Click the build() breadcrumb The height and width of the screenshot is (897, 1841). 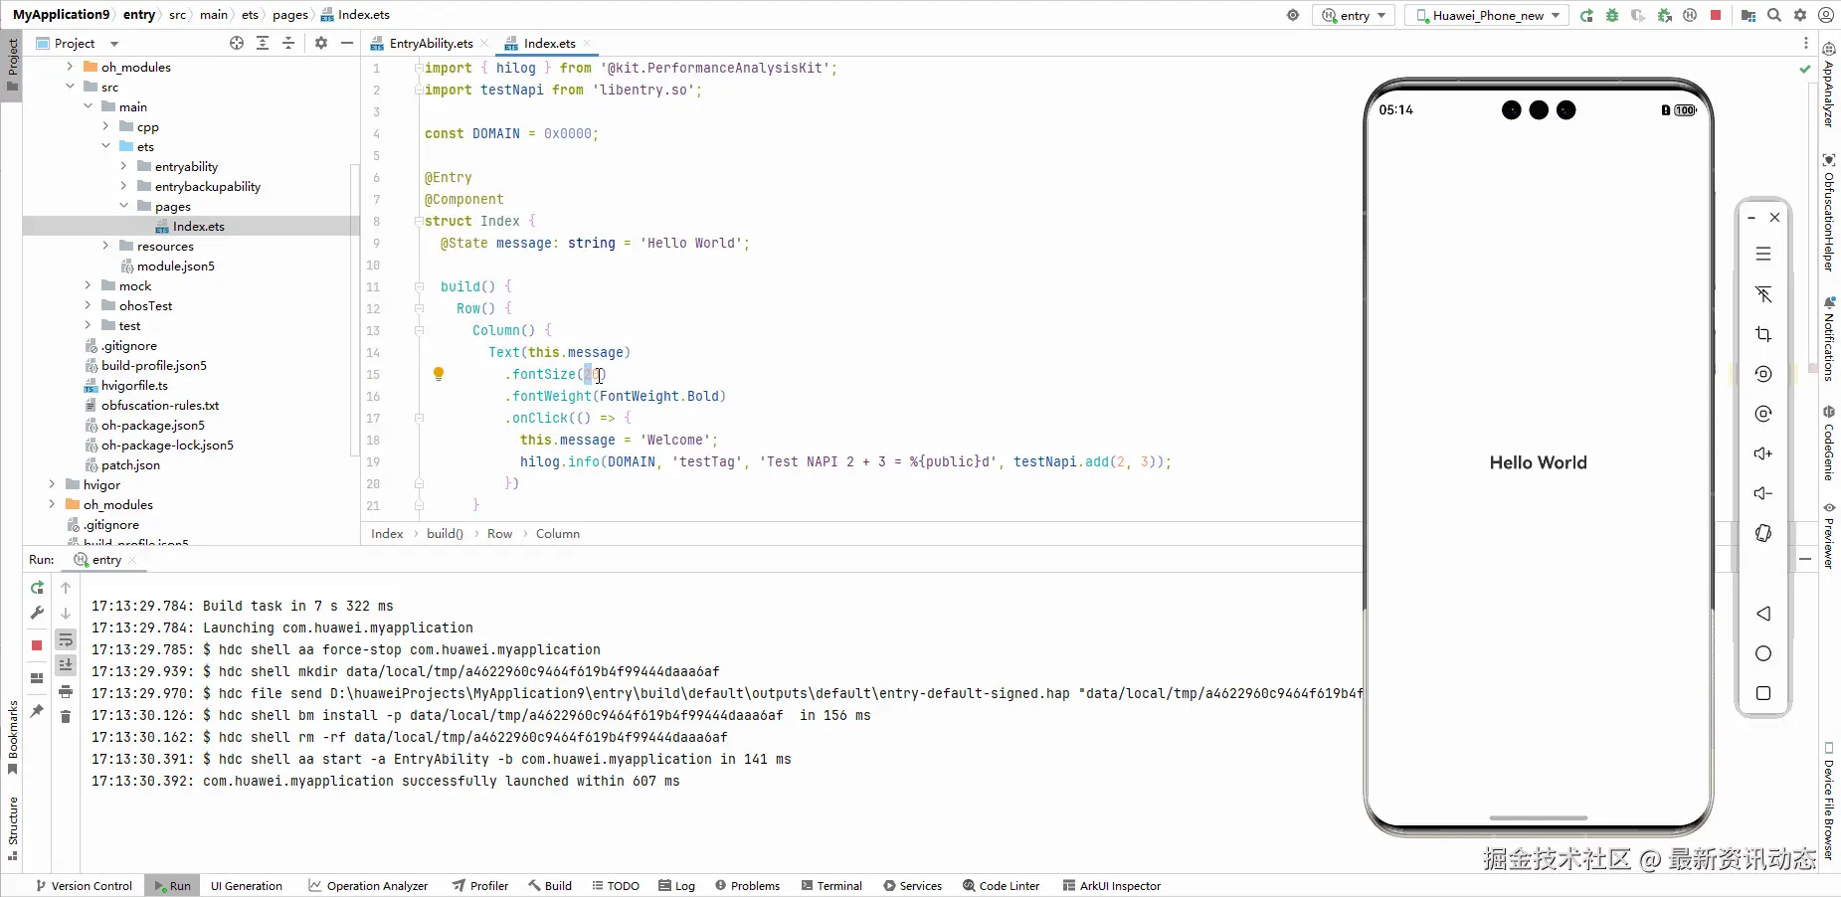click(x=445, y=534)
